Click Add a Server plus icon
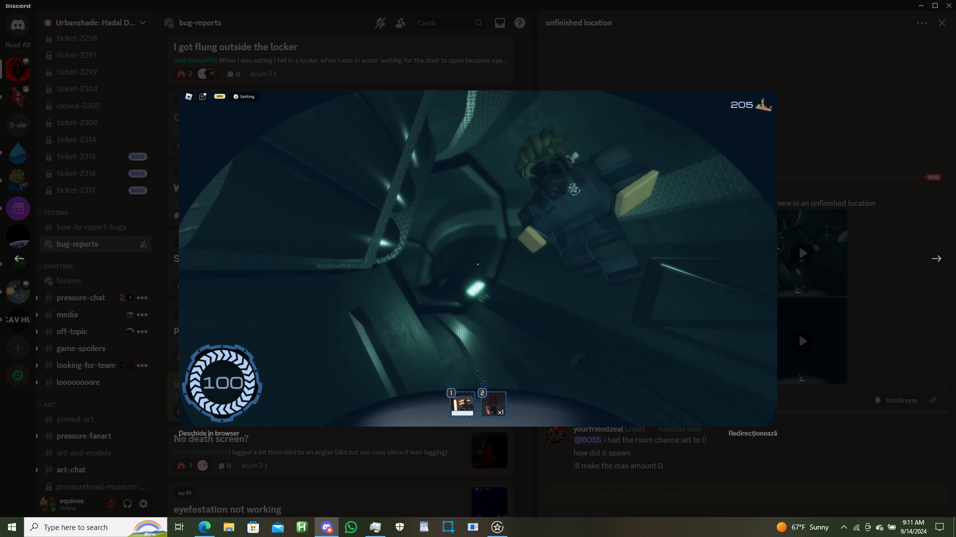956x537 pixels. click(18, 348)
